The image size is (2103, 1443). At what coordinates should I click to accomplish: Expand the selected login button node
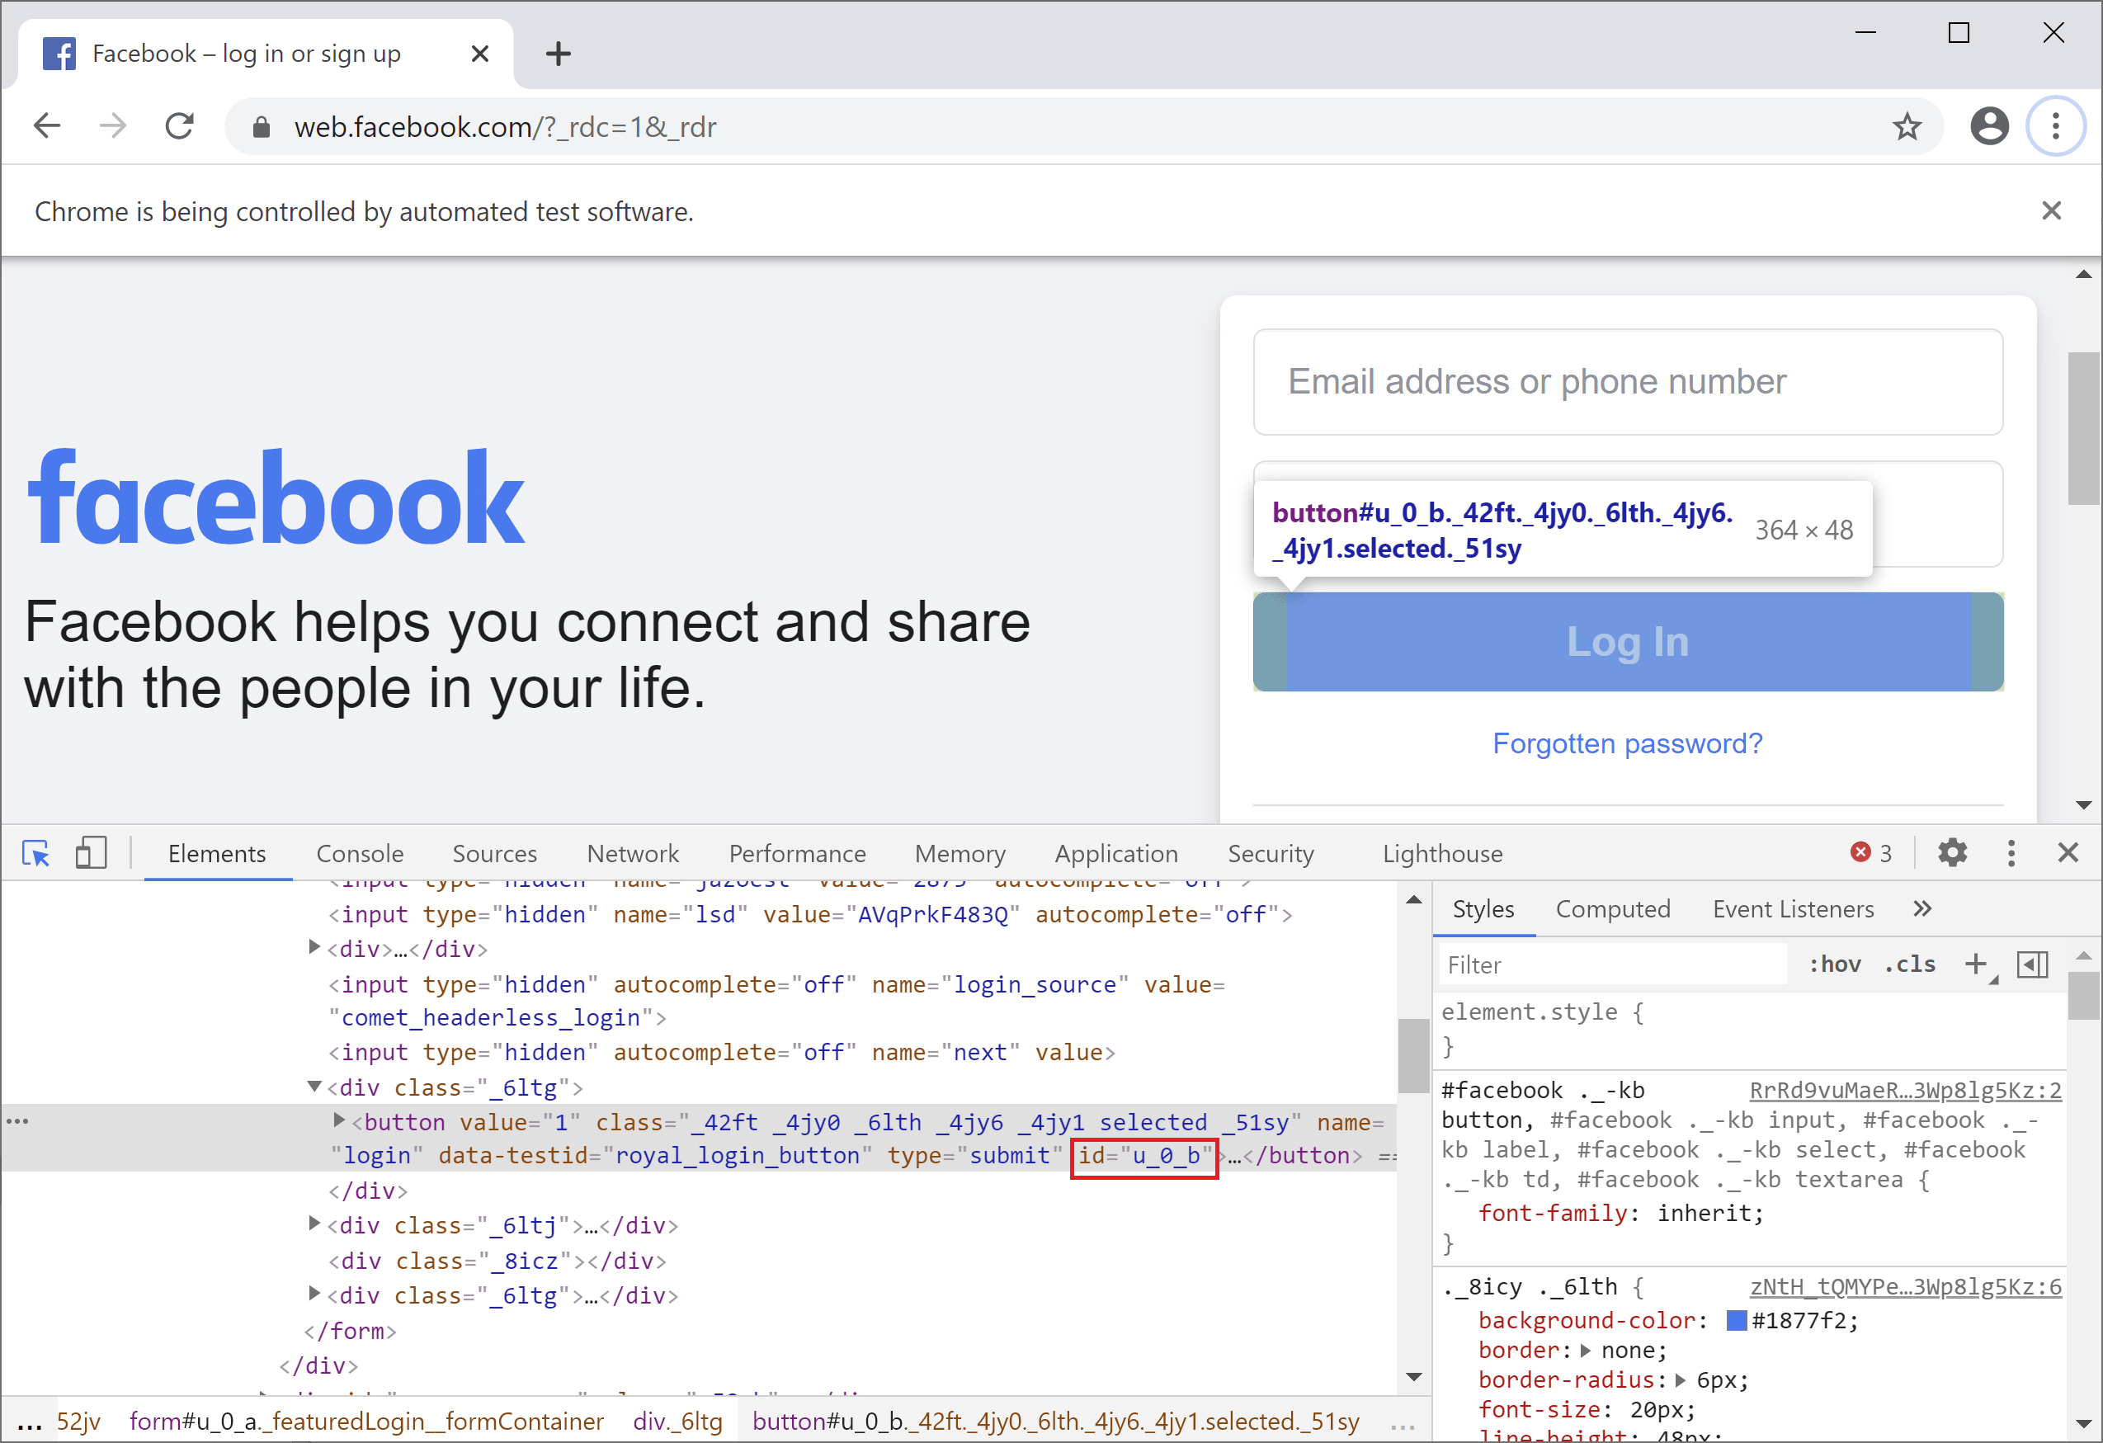[x=338, y=1121]
